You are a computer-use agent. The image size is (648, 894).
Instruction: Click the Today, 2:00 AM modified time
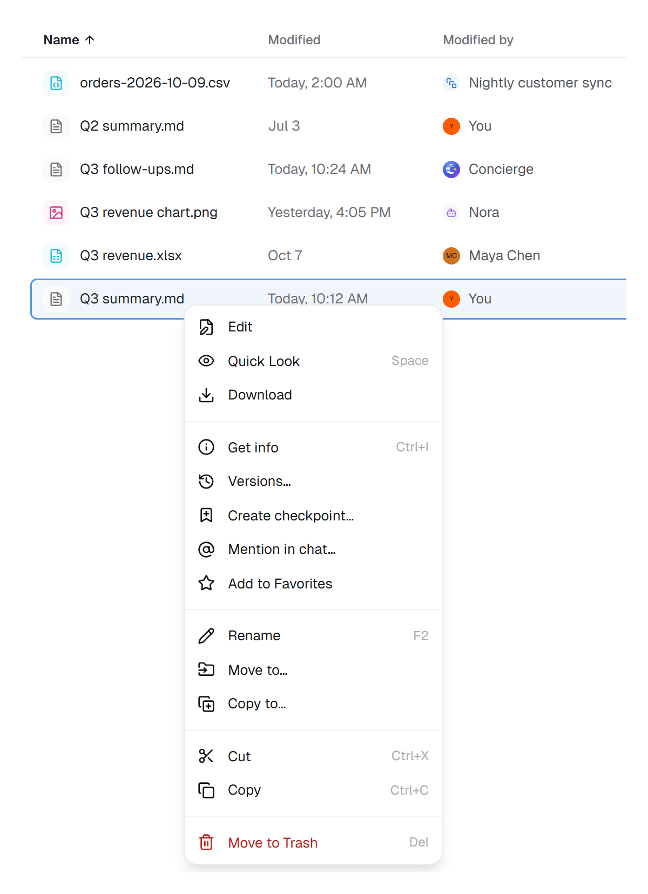(x=318, y=83)
